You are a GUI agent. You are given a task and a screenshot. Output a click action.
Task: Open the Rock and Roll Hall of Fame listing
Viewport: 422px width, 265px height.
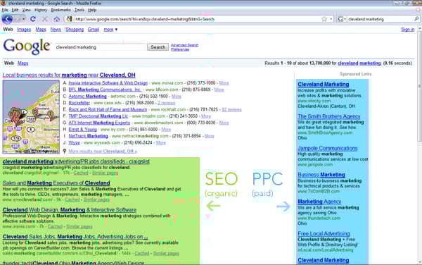[108, 109]
